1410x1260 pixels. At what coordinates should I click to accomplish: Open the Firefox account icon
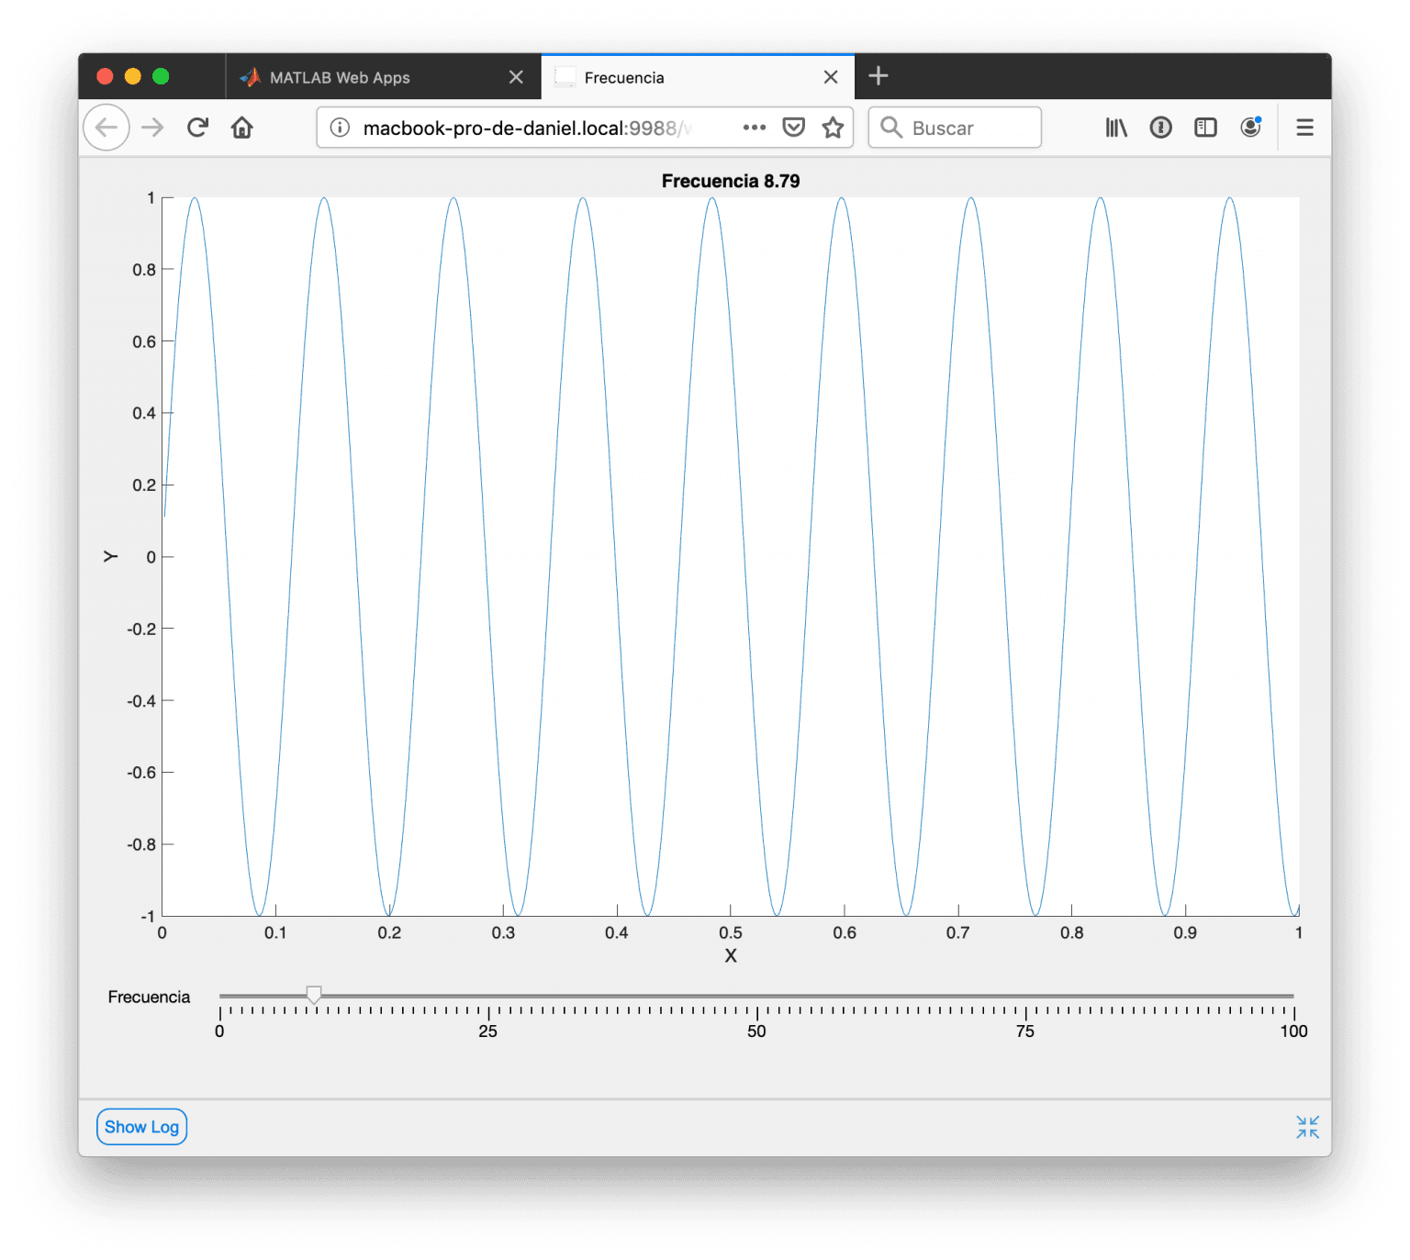click(x=1250, y=128)
